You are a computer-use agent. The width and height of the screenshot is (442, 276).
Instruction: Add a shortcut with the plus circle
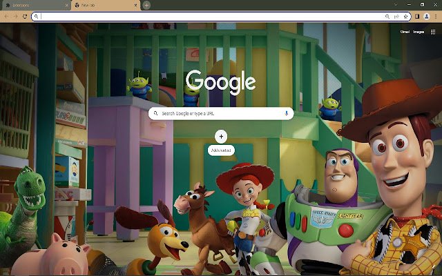pos(221,137)
